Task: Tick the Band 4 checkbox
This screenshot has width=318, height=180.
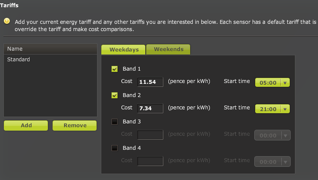Action: (x=115, y=148)
